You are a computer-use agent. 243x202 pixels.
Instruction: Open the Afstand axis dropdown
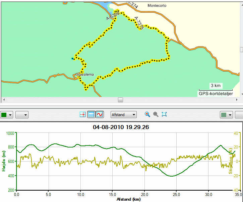[124, 115]
